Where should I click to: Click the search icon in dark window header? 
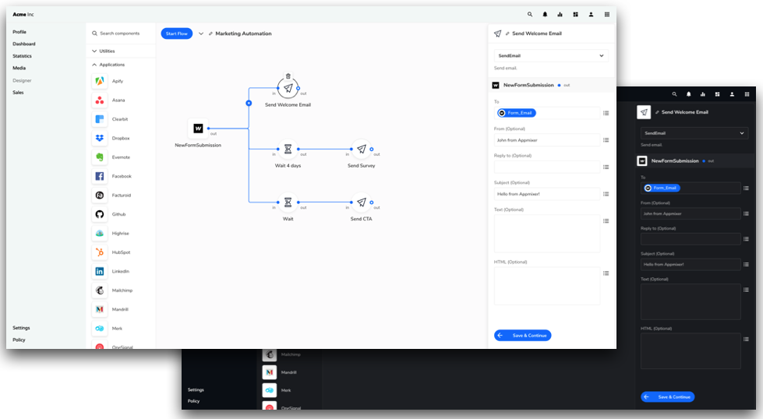tap(674, 94)
